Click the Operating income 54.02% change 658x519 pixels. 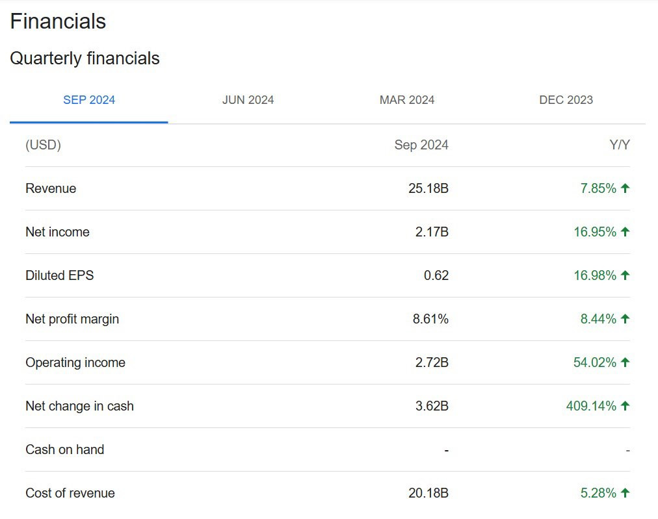[595, 362]
